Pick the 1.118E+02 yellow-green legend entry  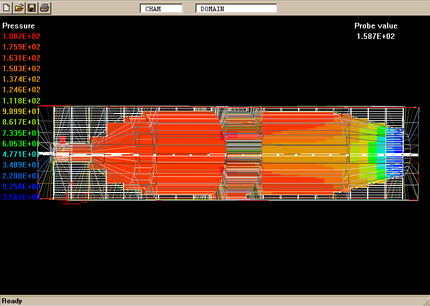pos(21,101)
